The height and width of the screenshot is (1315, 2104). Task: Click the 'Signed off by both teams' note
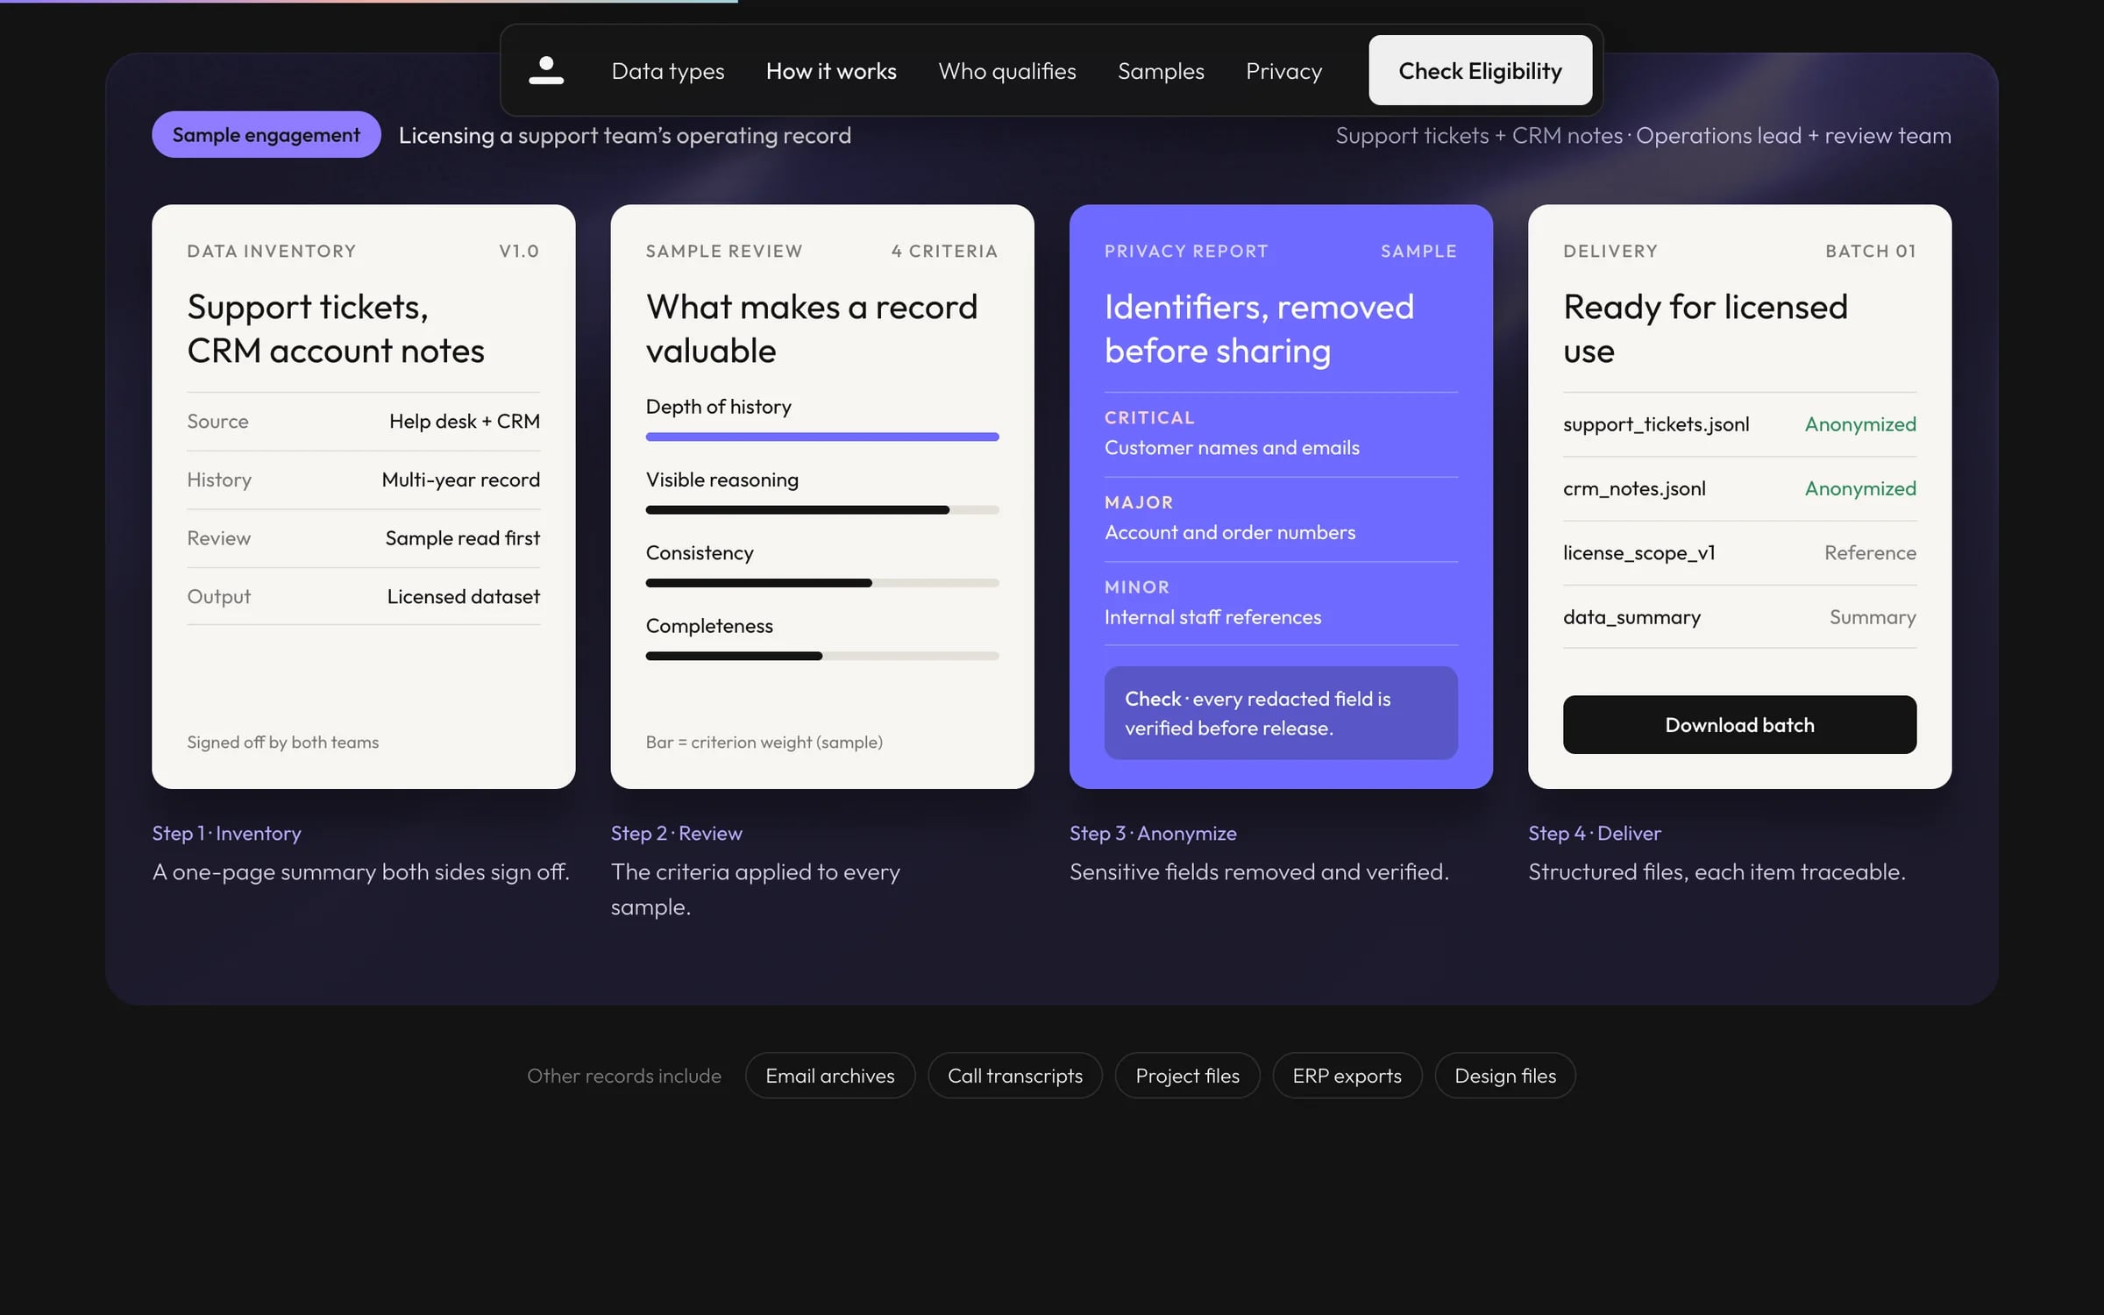tap(282, 742)
